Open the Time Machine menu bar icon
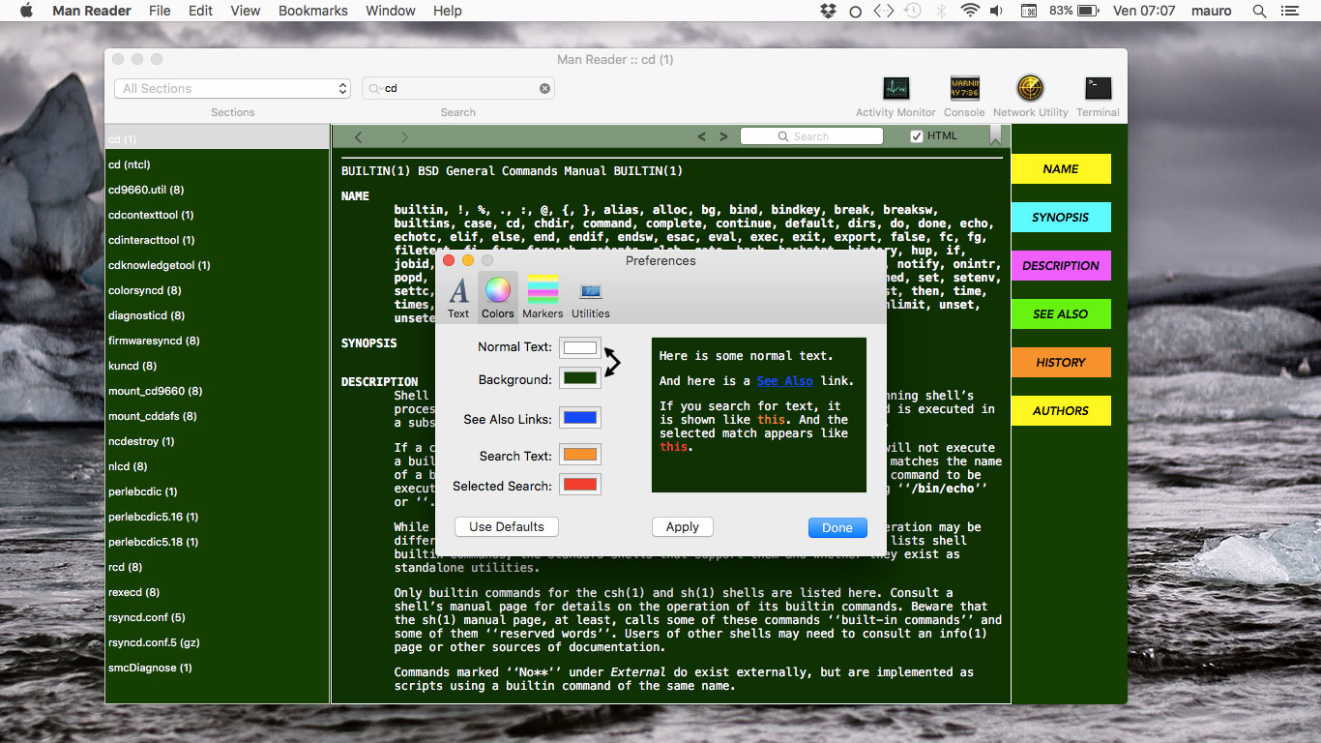 912,11
